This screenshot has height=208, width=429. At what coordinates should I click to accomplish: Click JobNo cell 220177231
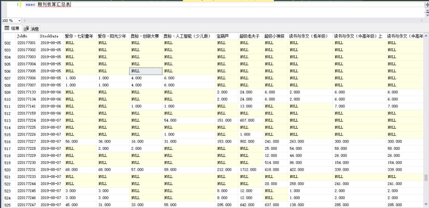pos(27,170)
